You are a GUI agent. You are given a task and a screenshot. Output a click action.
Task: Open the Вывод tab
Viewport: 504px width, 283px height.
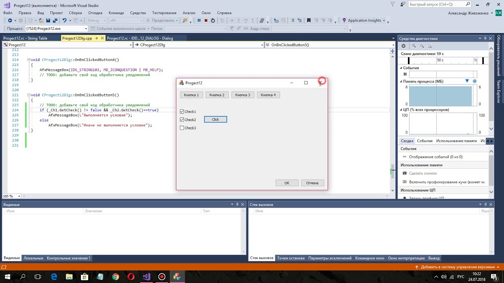(x=434, y=258)
